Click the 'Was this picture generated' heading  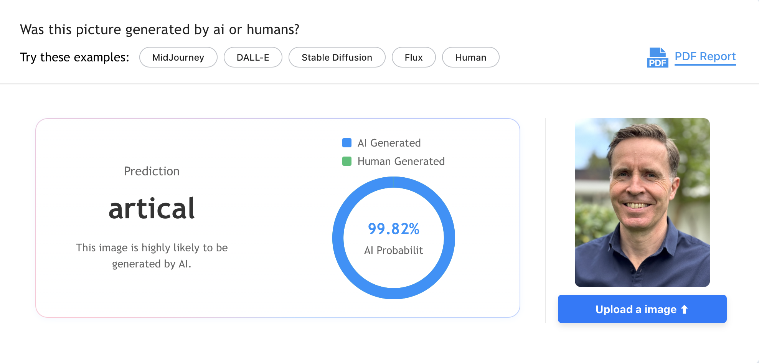coord(160,30)
